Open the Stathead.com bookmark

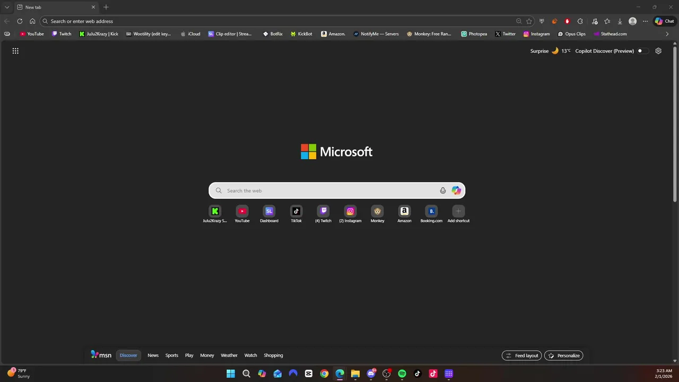[610, 34]
